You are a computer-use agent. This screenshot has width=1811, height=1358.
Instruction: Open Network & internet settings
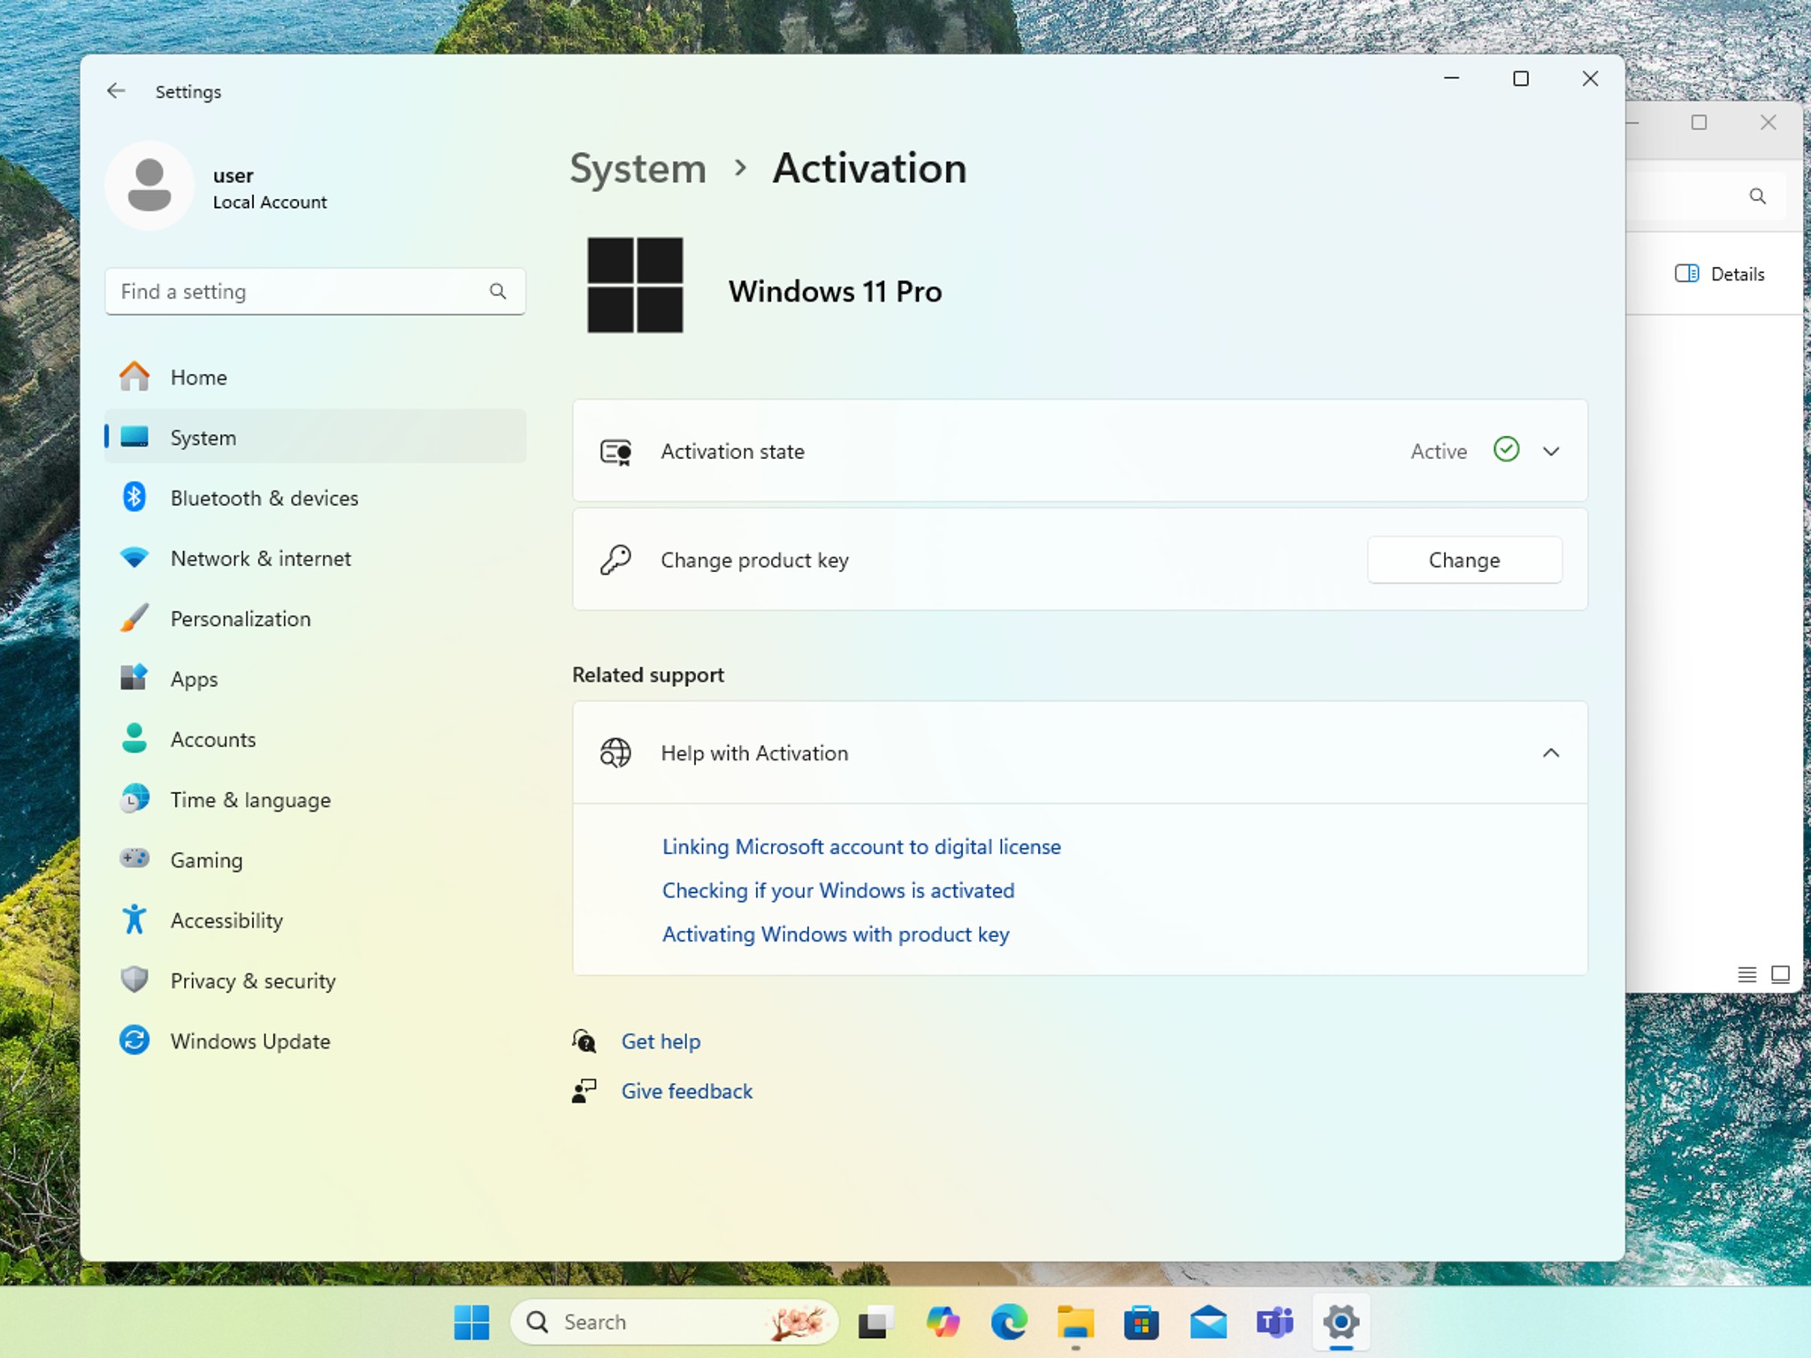[x=315, y=558]
